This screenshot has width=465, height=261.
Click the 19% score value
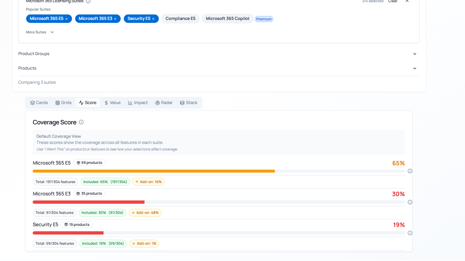399,225
